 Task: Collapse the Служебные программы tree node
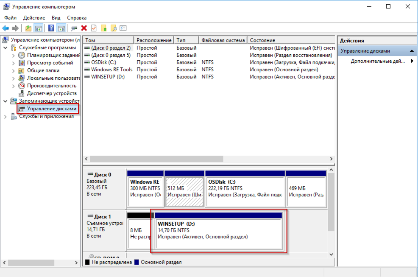(x=6, y=48)
